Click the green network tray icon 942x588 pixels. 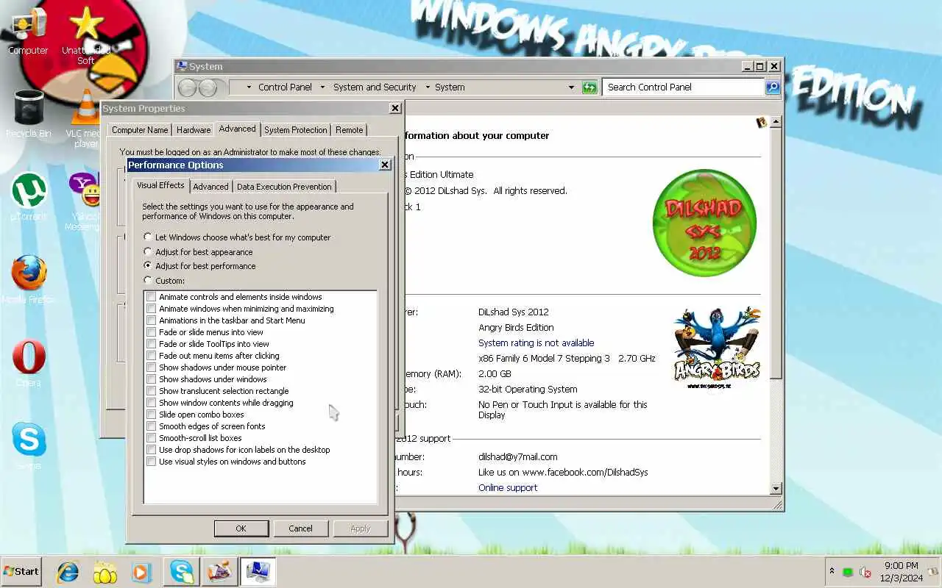(x=848, y=572)
